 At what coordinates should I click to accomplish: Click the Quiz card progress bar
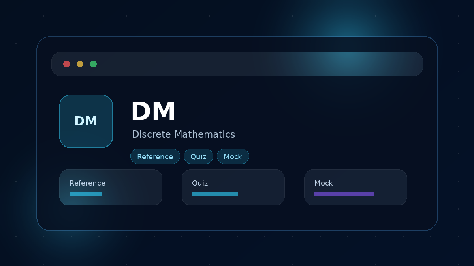point(215,194)
